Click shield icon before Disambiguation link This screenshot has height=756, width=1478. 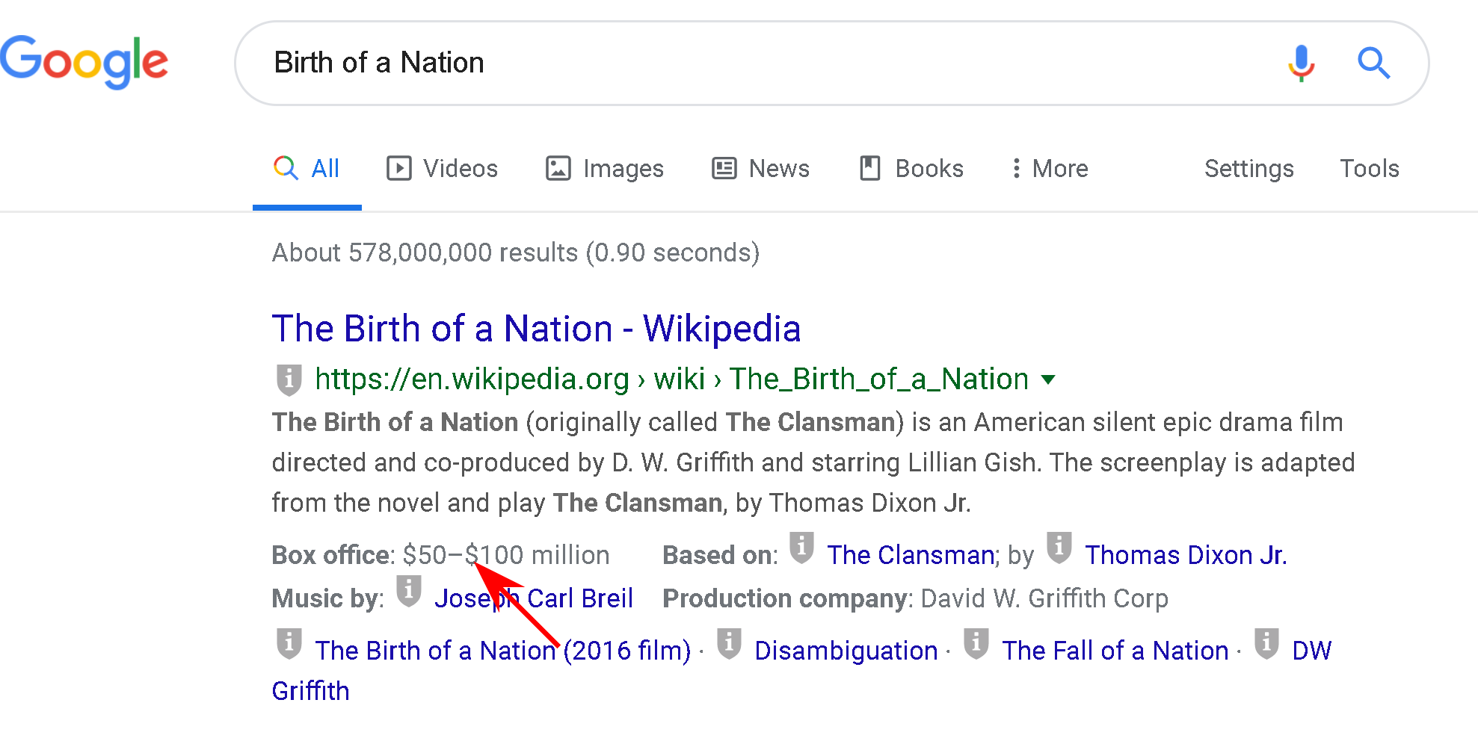(x=729, y=643)
